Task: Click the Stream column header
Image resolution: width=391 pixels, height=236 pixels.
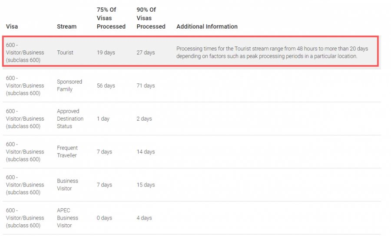Action: tap(66, 26)
